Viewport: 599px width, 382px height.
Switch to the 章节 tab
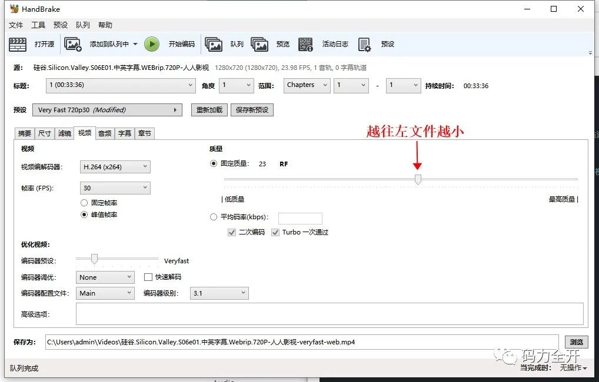click(145, 133)
